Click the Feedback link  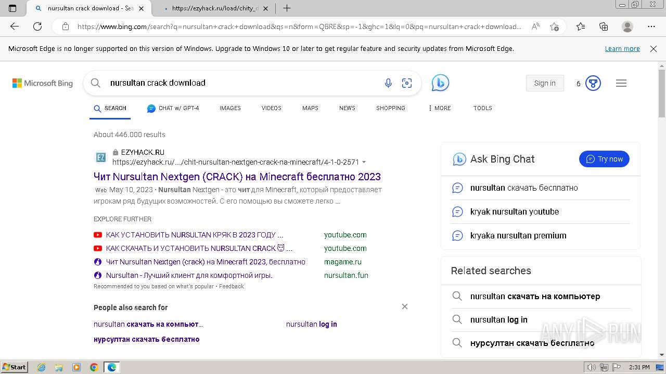232,286
